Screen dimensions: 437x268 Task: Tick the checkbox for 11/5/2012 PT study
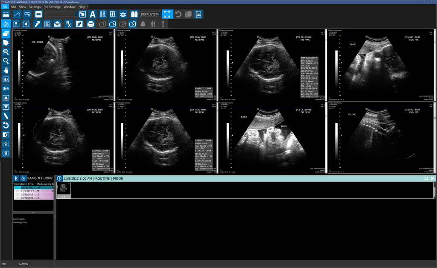click(x=17, y=191)
